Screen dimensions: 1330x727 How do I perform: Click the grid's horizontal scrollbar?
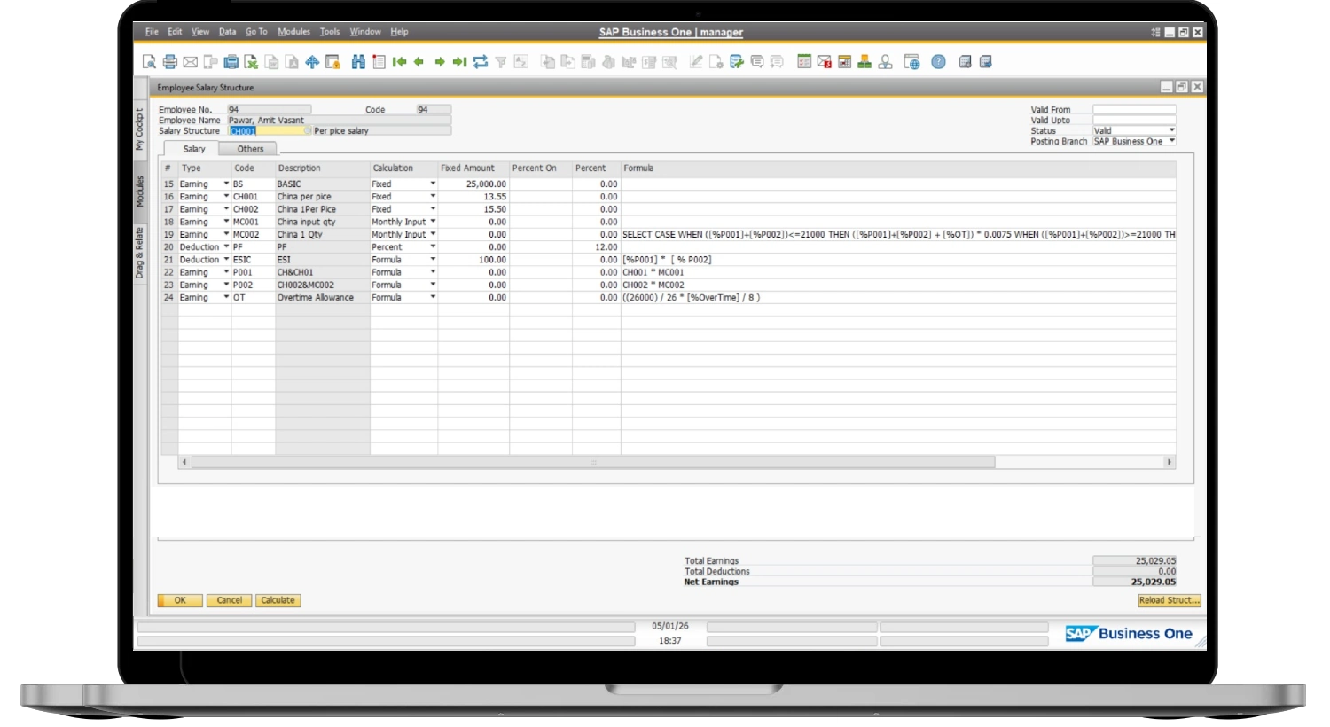[x=593, y=462]
